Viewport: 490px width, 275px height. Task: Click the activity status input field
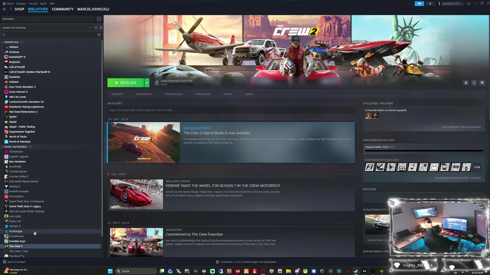(x=231, y=110)
